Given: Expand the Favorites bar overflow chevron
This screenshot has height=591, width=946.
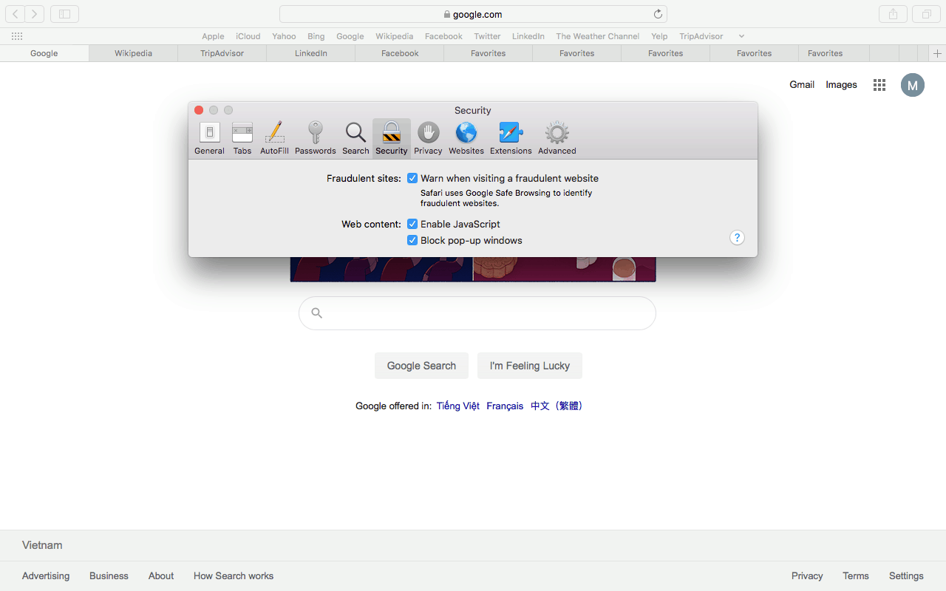Looking at the screenshot, I should click(741, 36).
